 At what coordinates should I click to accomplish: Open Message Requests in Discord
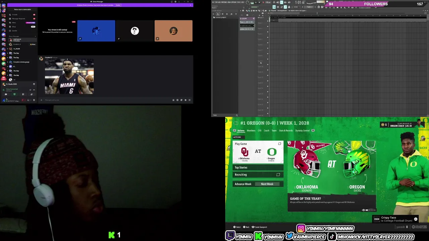click(22, 19)
